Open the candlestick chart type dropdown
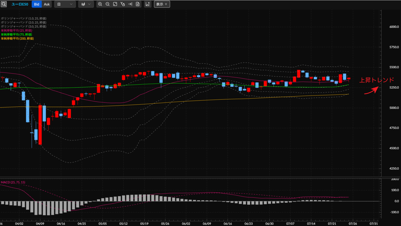 pos(86,4)
